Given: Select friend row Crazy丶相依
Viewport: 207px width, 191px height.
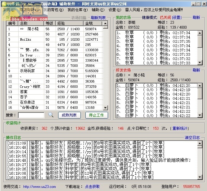Looking at the screenshot, I should tap(54, 87).
